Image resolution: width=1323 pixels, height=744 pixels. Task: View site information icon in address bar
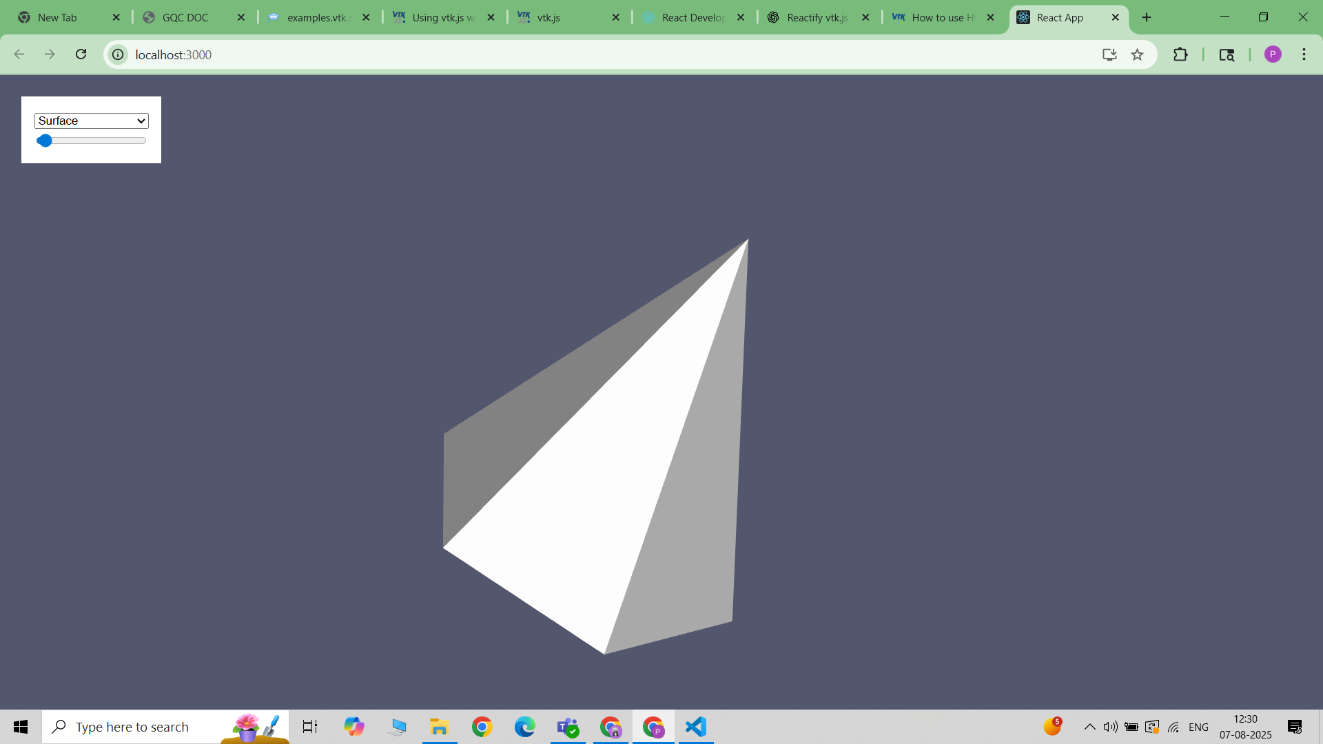click(x=119, y=54)
